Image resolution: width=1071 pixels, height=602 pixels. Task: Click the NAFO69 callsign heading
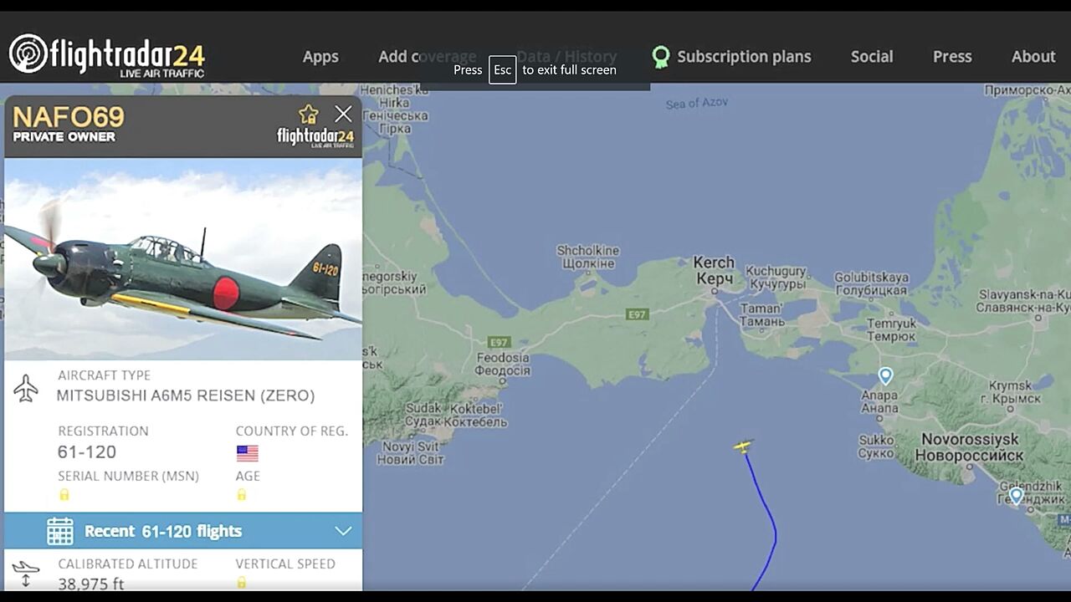[69, 116]
